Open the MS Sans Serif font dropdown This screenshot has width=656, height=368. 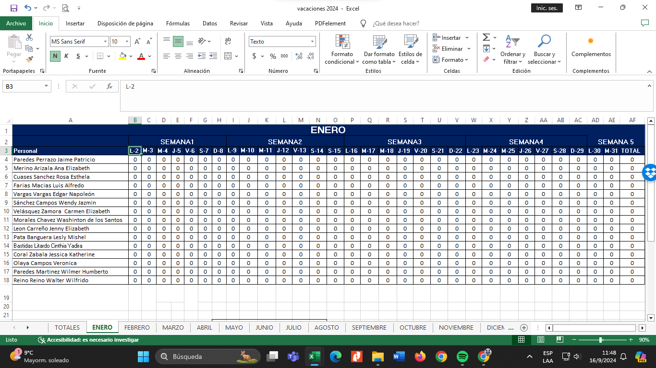click(x=105, y=42)
